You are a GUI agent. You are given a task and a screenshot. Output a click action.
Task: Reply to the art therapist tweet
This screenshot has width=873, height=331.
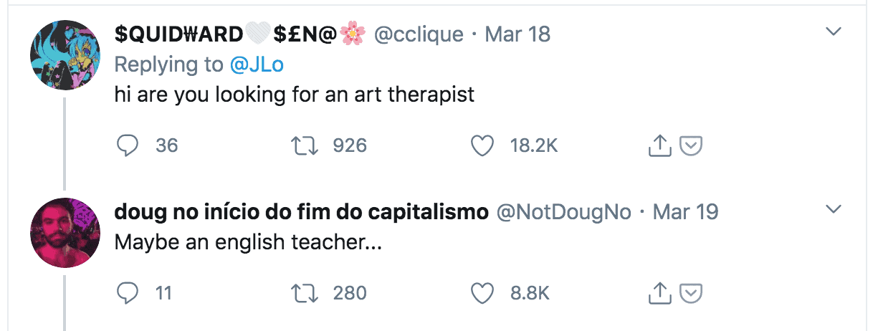(x=128, y=145)
